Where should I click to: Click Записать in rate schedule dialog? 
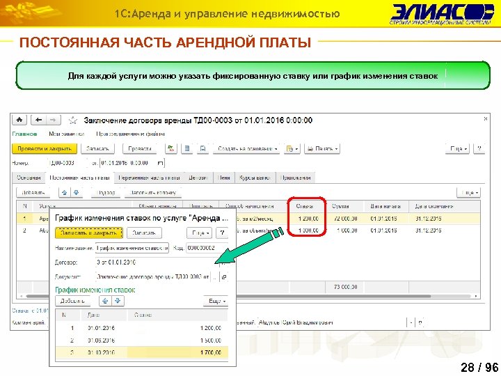(144, 233)
